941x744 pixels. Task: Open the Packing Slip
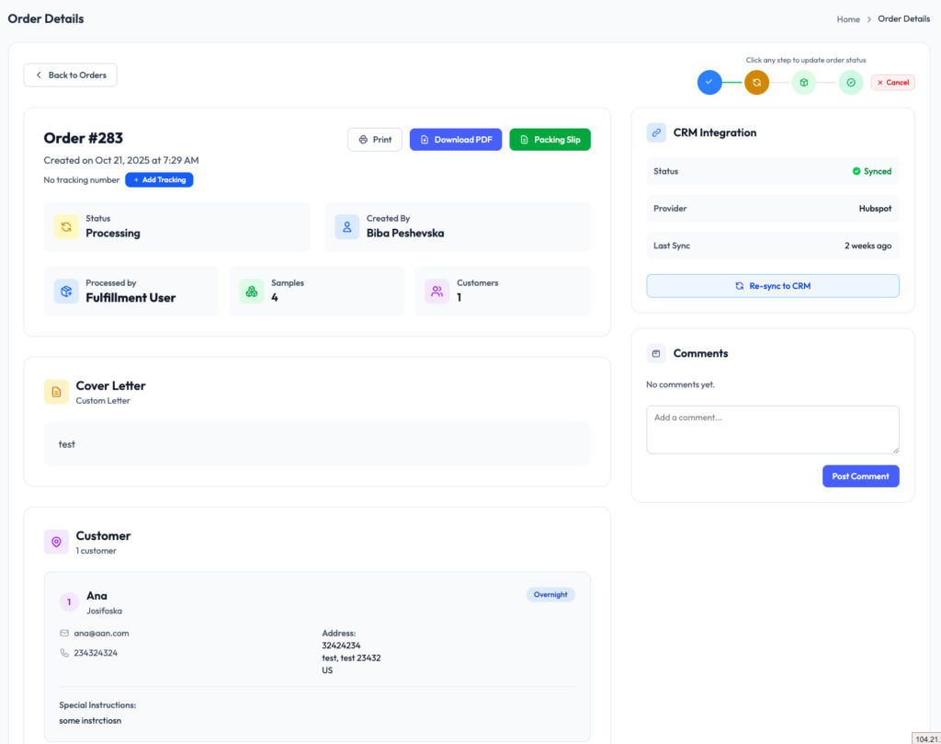coord(550,140)
